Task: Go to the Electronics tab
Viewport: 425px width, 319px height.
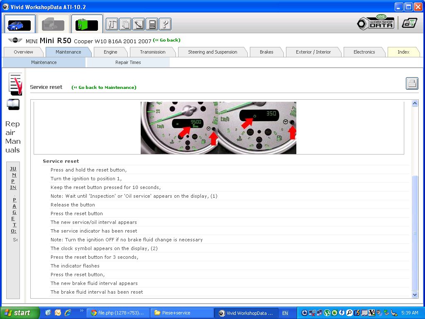Action: [364, 52]
